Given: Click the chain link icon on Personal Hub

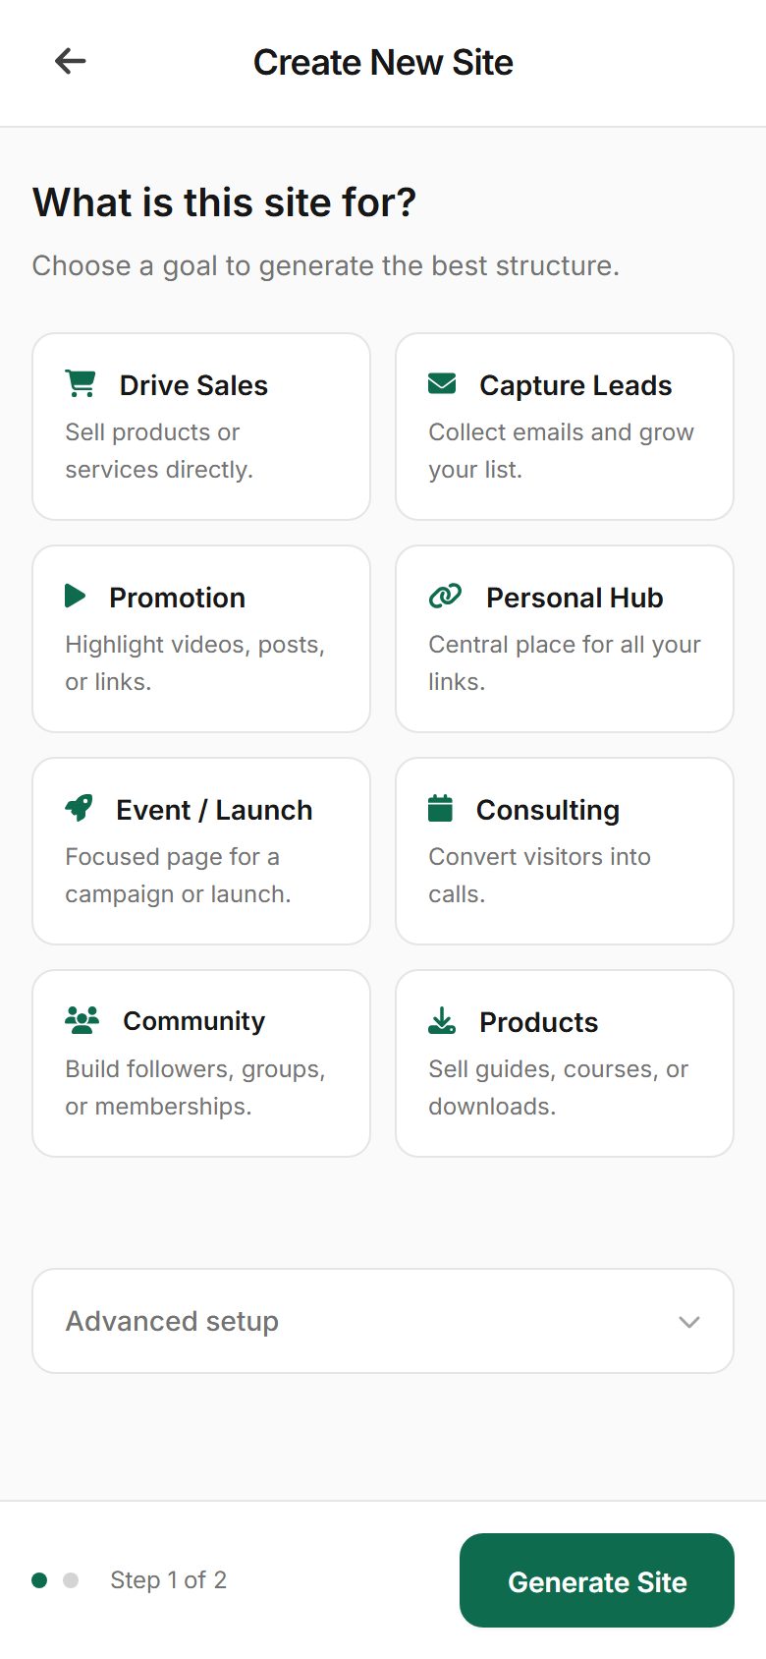Looking at the screenshot, I should coord(444,596).
